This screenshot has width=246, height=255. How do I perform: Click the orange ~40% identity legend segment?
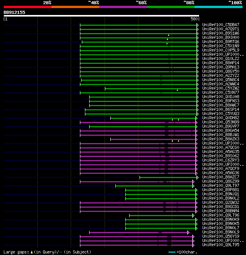(75, 7)
